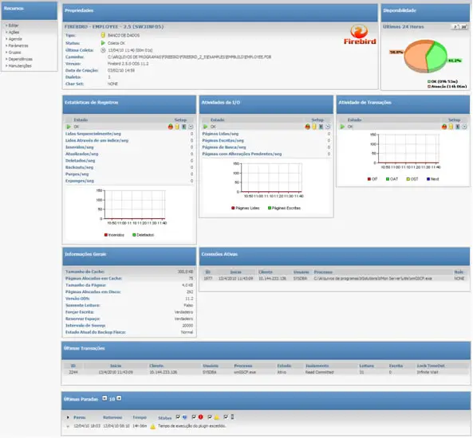
Task: Click the clock icon next to Última Coleta
Action: point(103,50)
